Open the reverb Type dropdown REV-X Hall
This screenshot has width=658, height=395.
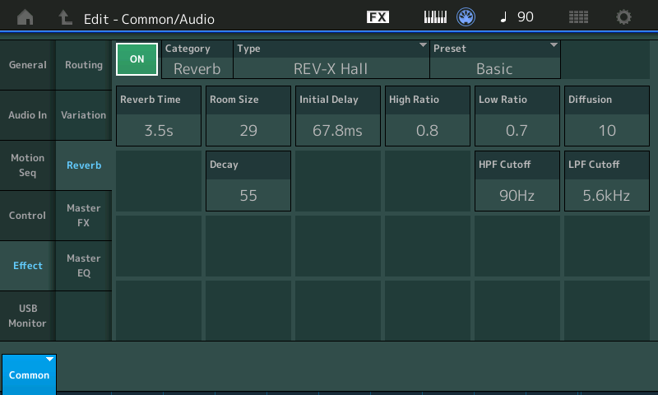click(331, 59)
